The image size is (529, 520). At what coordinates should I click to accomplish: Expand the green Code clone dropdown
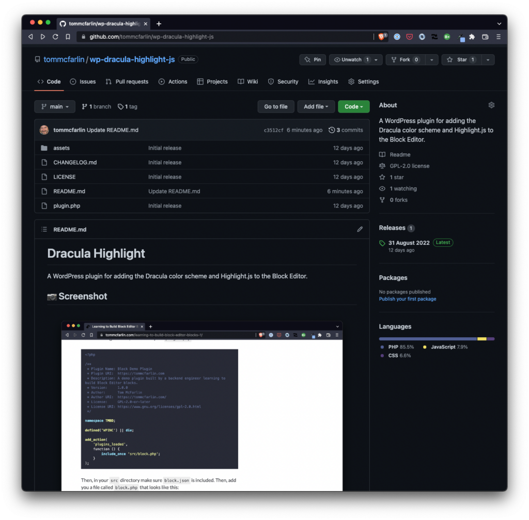tap(353, 106)
